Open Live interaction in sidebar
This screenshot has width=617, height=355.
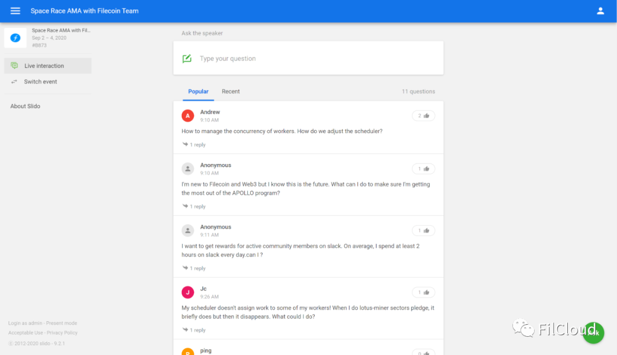(x=48, y=66)
